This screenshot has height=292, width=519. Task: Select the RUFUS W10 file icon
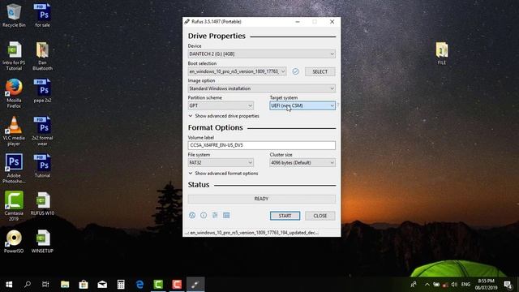click(x=43, y=204)
